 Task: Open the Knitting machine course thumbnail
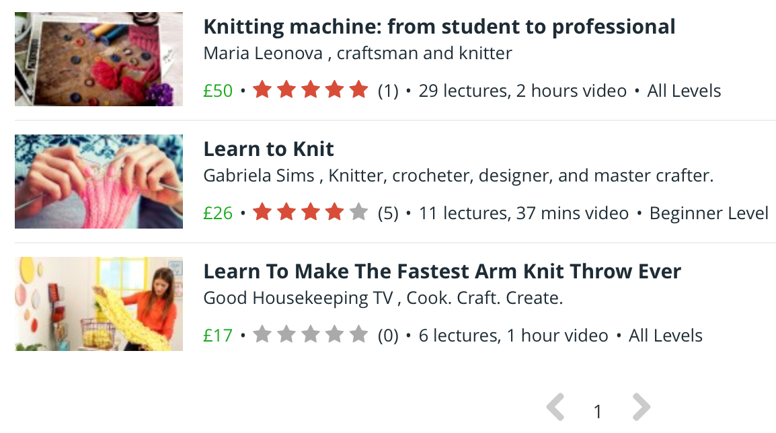tap(99, 59)
